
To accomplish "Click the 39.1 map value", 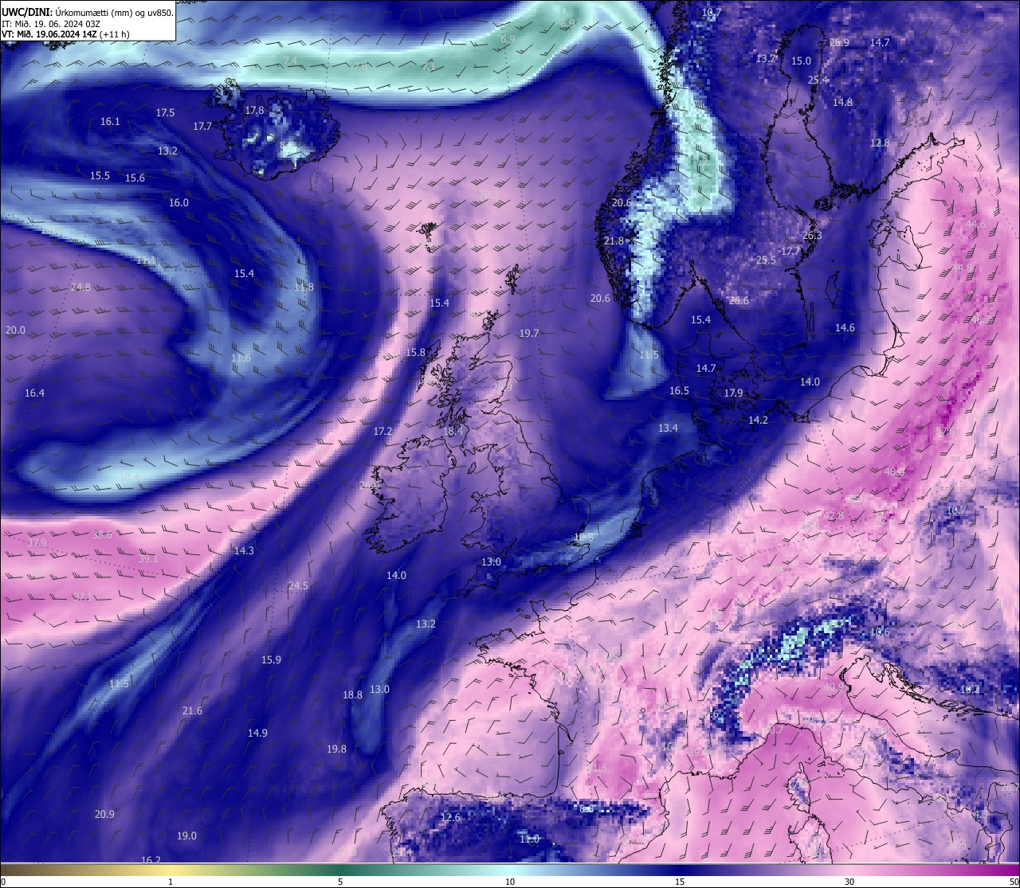I will 148,559.
